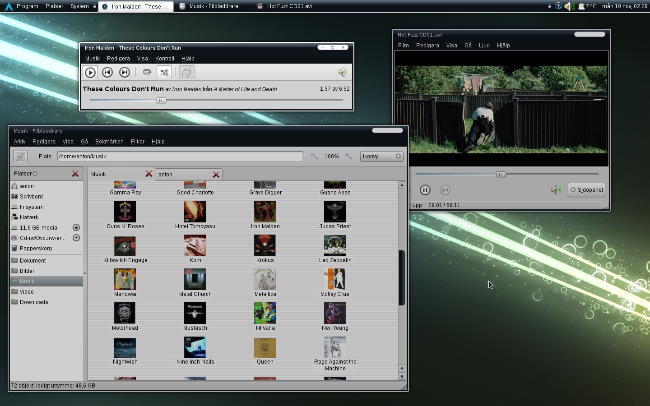This screenshot has height=406, width=650.
Task: Select the Led Zeppelin folder
Action: 335,249
